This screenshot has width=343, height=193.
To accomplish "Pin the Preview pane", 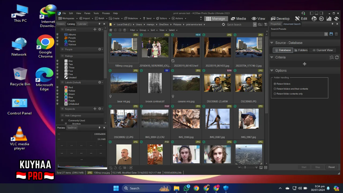I will (x=99, y=128).
